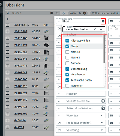The width and height of the screenshot is (120, 136).
Task: Clear the Felder selection with X
Action: 95,29
